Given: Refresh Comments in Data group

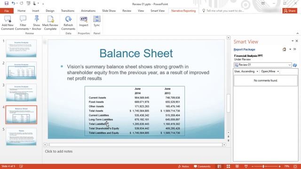Looking at the screenshot, I should (68, 23).
